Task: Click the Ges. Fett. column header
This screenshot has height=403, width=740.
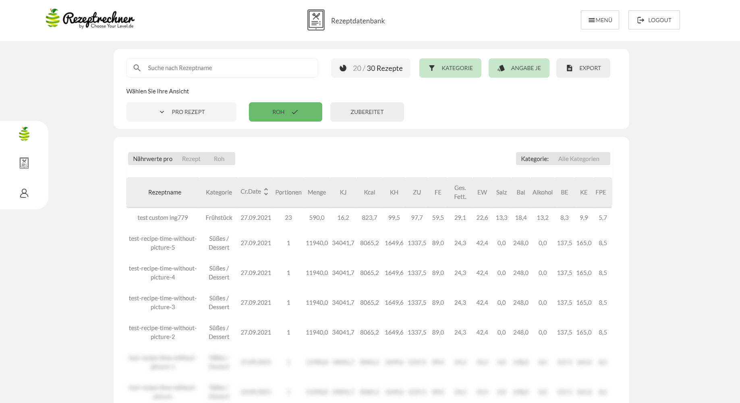Action: (460, 192)
